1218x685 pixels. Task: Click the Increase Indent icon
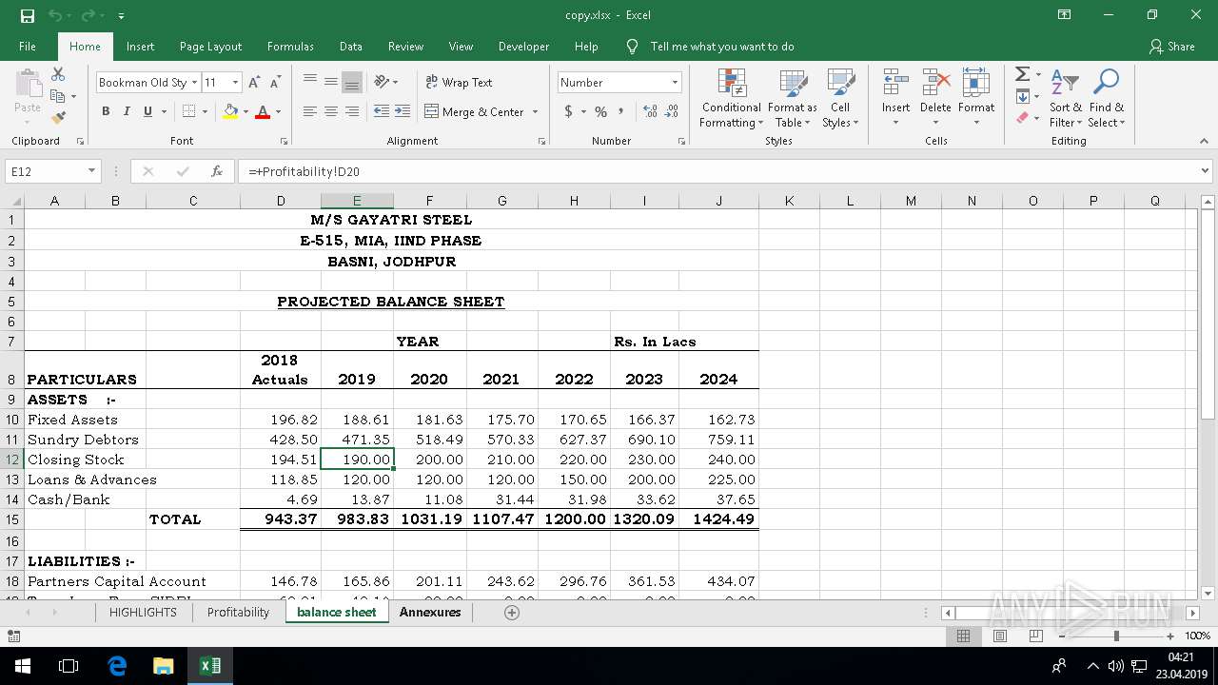[403, 111]
